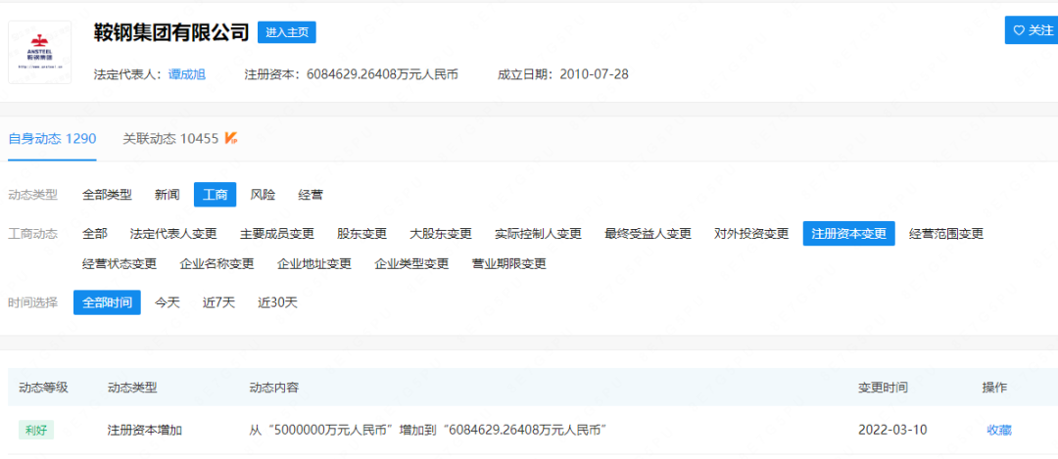Choose 近30天 time range

pyautogui.click(x=277, y=302)
